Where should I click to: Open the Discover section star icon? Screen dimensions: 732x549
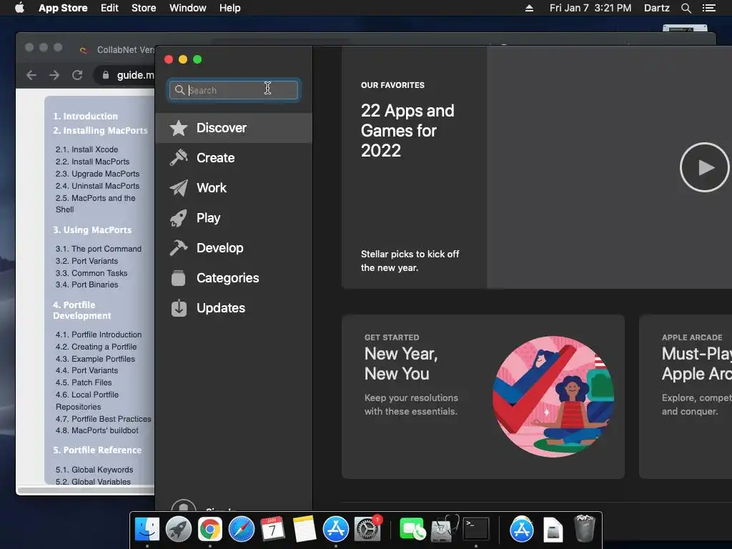point(178,128)
